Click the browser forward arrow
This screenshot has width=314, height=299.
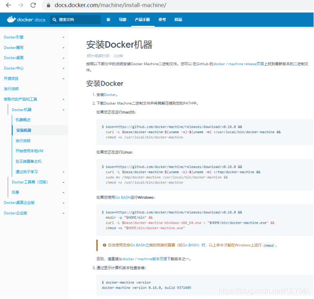(x=21, y=5)
